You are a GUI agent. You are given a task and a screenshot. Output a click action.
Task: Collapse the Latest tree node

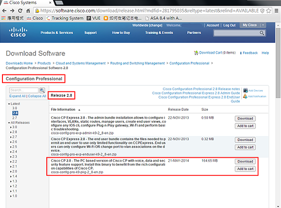(x=9, y=104)
